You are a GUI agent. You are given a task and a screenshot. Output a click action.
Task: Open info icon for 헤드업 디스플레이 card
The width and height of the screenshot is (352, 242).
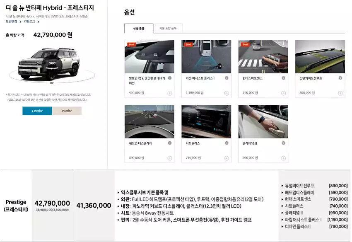[x=170, y=143]
